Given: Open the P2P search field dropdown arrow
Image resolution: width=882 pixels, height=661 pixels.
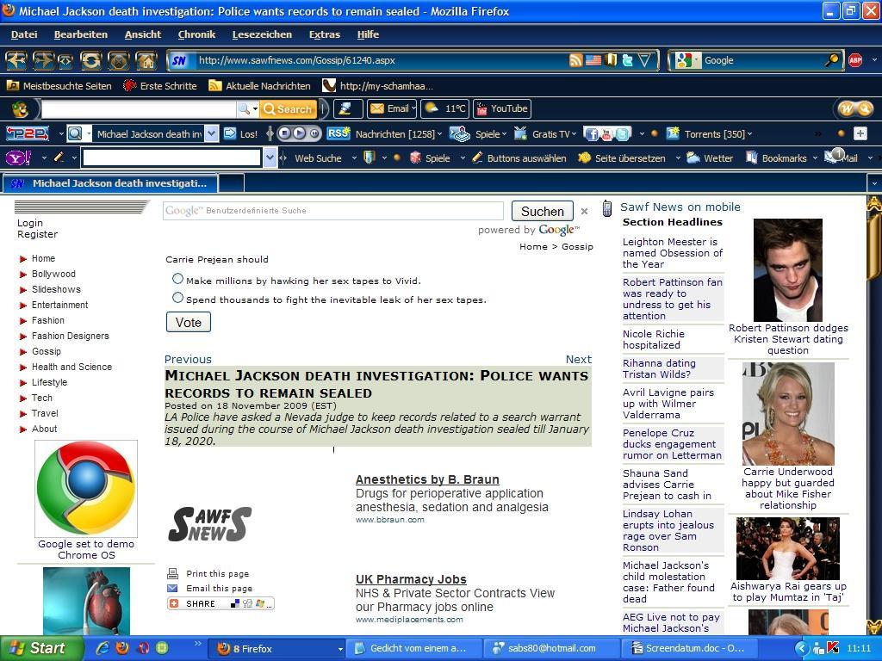Looking at the screenshot, I should pos(212,133).
